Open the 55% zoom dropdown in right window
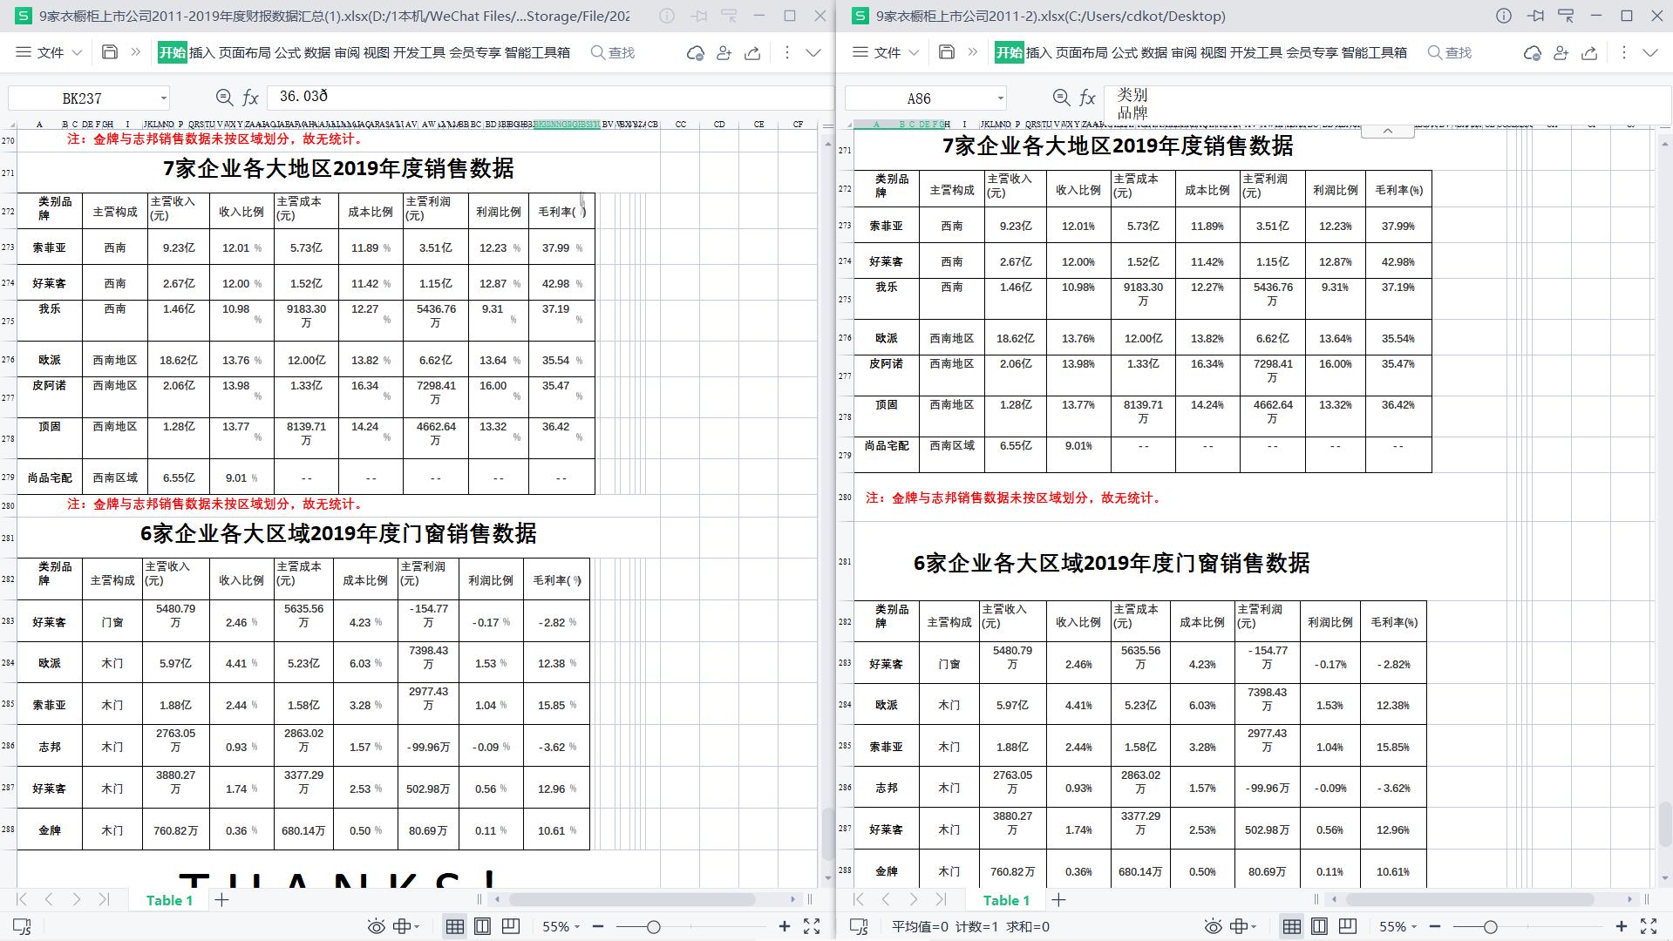The image size is (1673, 941). 1398,926
